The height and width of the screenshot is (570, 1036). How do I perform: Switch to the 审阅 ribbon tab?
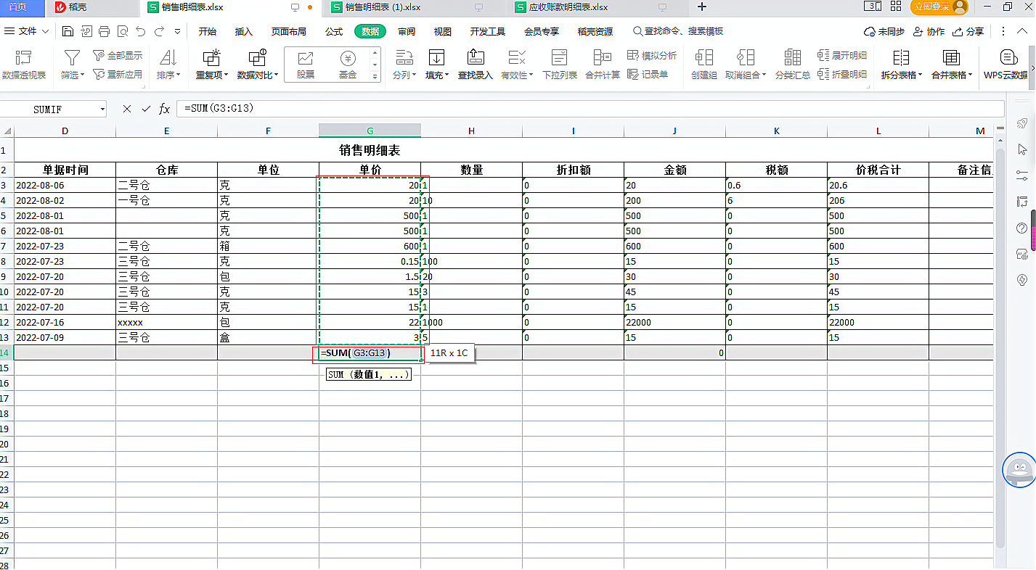point(407,31)
